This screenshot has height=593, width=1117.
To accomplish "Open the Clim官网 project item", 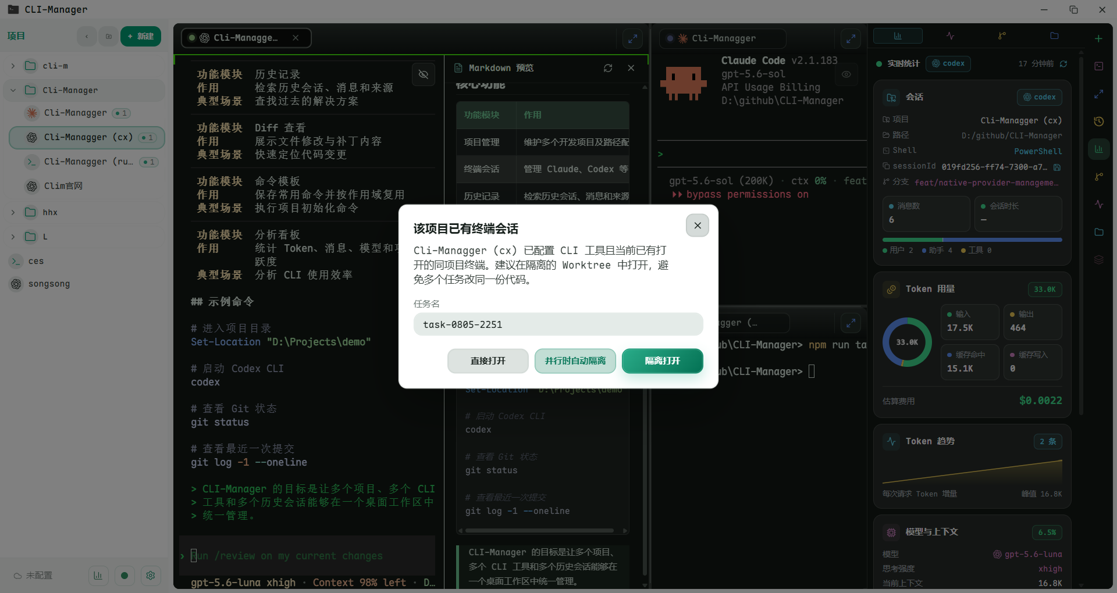I will click(x=87, y=186).
